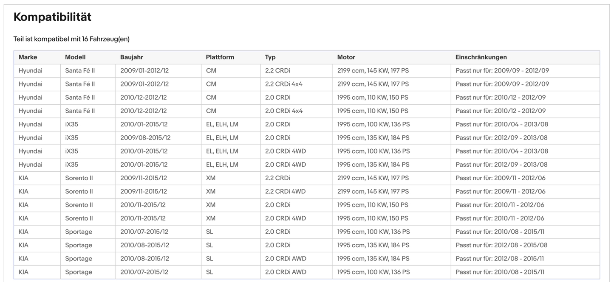Viewport: 614px width, 282px height.
Task: Click the Plattform column header
Action: coord(220,57)
